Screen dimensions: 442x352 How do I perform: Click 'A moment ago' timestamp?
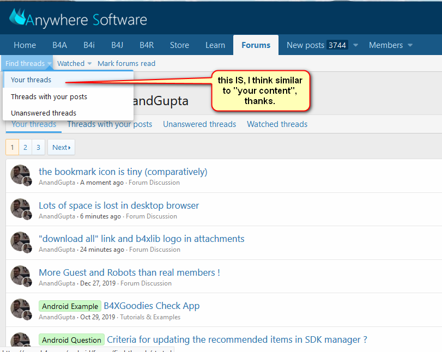click(102, 183)
